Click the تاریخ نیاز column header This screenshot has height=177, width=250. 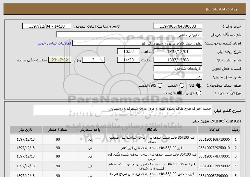[x=26, y=130]
